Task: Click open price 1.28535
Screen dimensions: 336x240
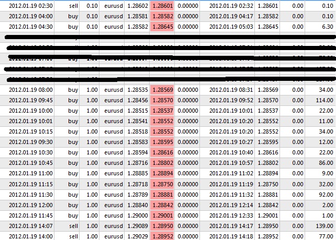Action: tap(138, 90)
